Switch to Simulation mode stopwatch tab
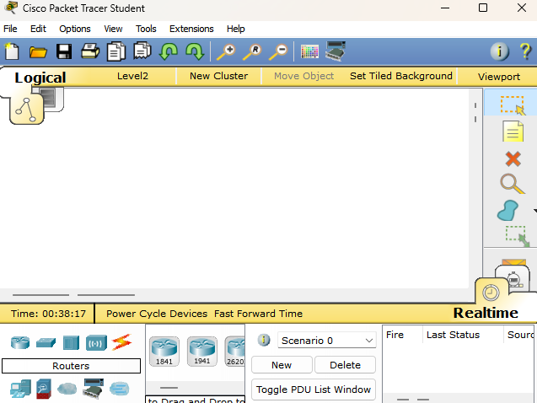Image resolution: width=537 pixels, height=403 pixels. tap(513, 279)
